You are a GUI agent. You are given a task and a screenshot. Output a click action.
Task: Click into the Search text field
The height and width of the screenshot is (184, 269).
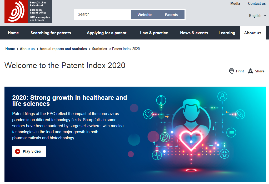click(x=102, y=14)
